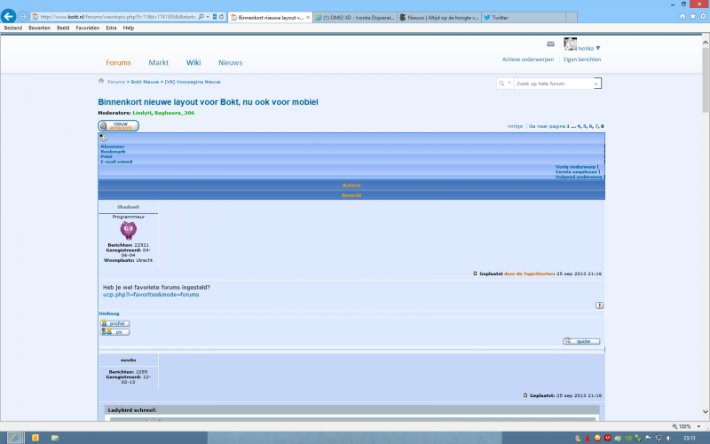Viewport: 710px width, 444px height.
Task: Click moderator Bagheera_206 link
Action: tap(174, 113)
